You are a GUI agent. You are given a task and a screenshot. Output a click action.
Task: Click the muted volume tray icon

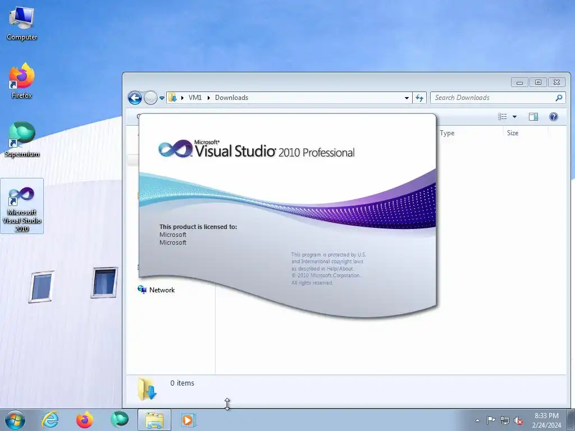518,420
